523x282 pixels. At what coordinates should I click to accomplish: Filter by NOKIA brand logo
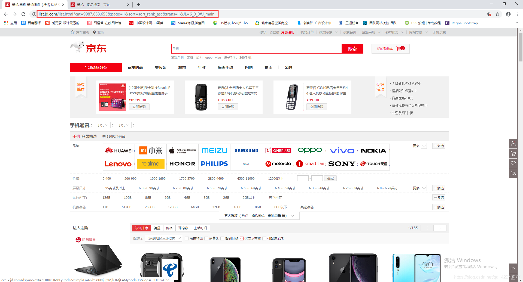tap(374, 150)
